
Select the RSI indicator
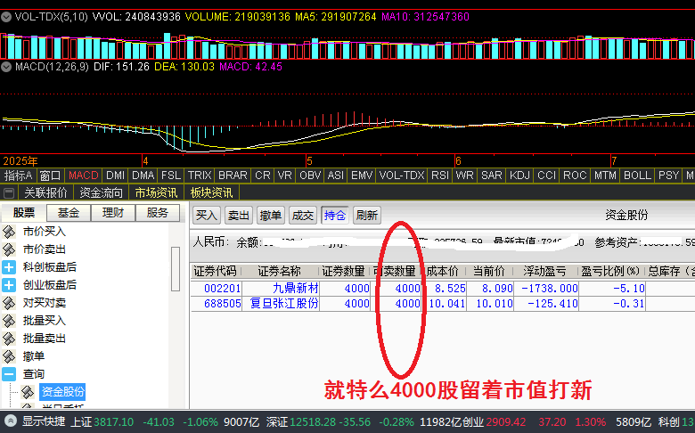pos(440,176)
